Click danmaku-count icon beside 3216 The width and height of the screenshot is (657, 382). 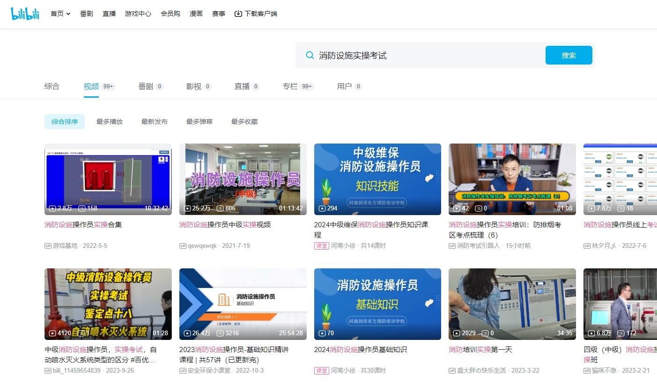[220, 333]
